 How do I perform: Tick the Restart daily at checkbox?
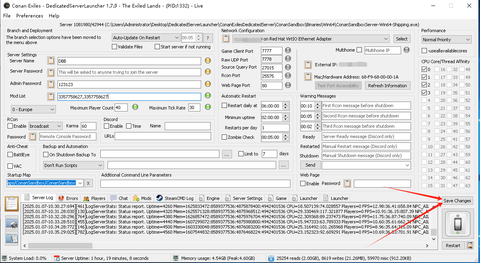click(x=225, y=106)
